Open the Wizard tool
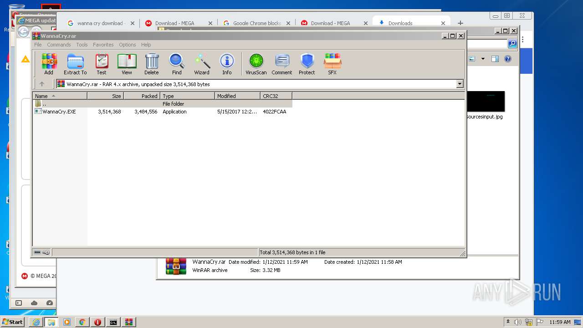Image resolution: width=583 pixels, height=328 pixels. (202, 64)
